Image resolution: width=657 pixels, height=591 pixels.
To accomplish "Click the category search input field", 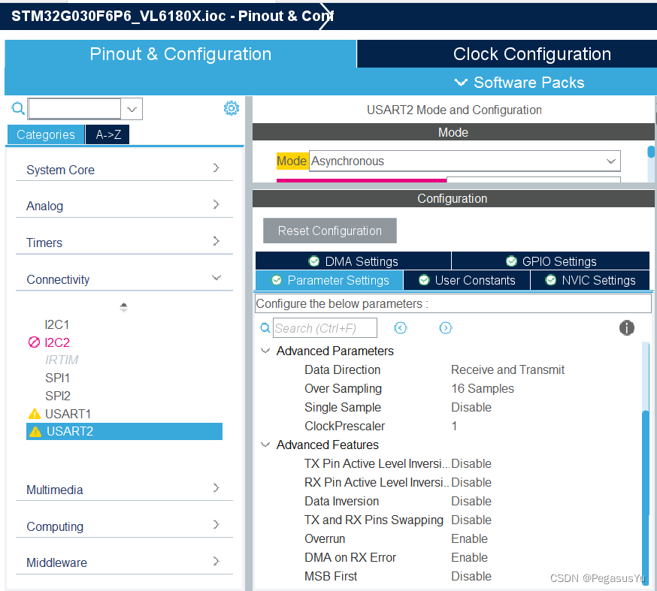I will pos(74,109).
